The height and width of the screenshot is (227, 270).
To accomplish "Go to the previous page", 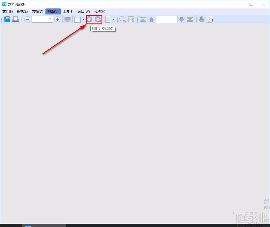I will (x=151, y=19).
